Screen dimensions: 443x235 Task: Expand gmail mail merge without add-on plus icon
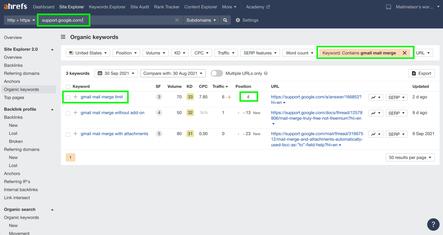coord(75,113)
